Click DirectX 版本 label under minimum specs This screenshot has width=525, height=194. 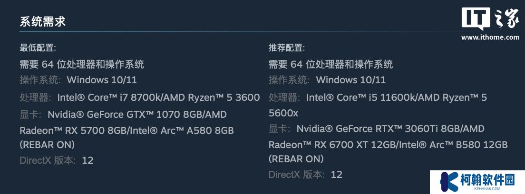48,160
